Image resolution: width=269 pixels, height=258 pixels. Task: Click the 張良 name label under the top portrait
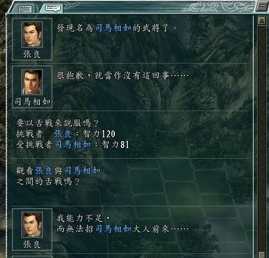(x=32, y=54)
